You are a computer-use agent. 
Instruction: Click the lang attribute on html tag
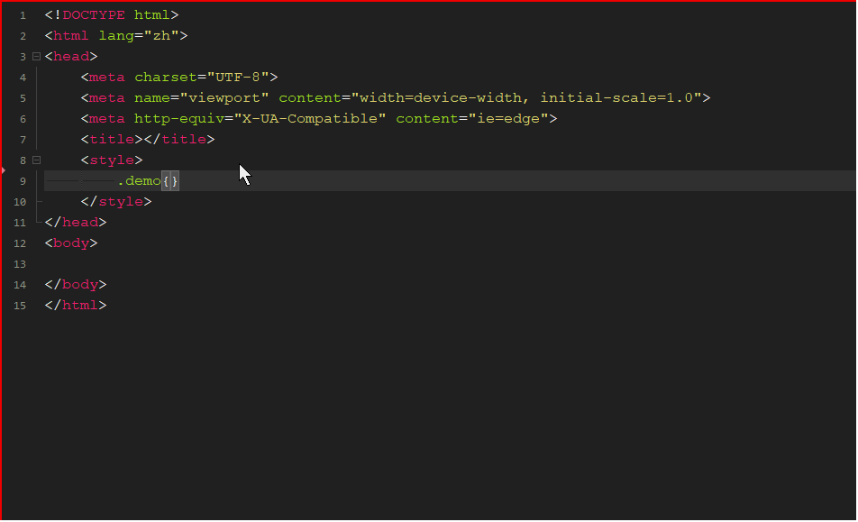(116, 36)
